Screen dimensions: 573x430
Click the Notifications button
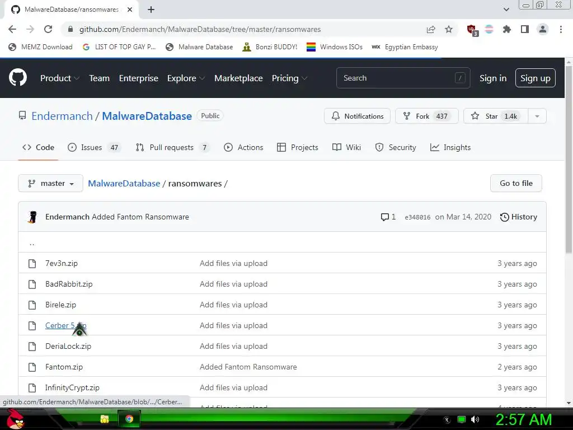[x=358, y=116]
